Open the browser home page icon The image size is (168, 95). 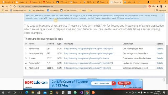[x=14, y=6]
